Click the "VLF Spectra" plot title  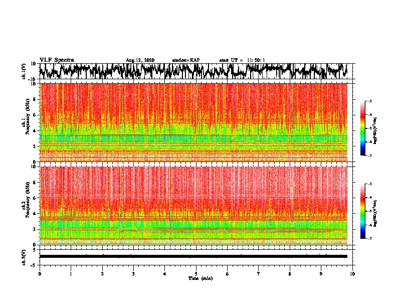(57, 60)
